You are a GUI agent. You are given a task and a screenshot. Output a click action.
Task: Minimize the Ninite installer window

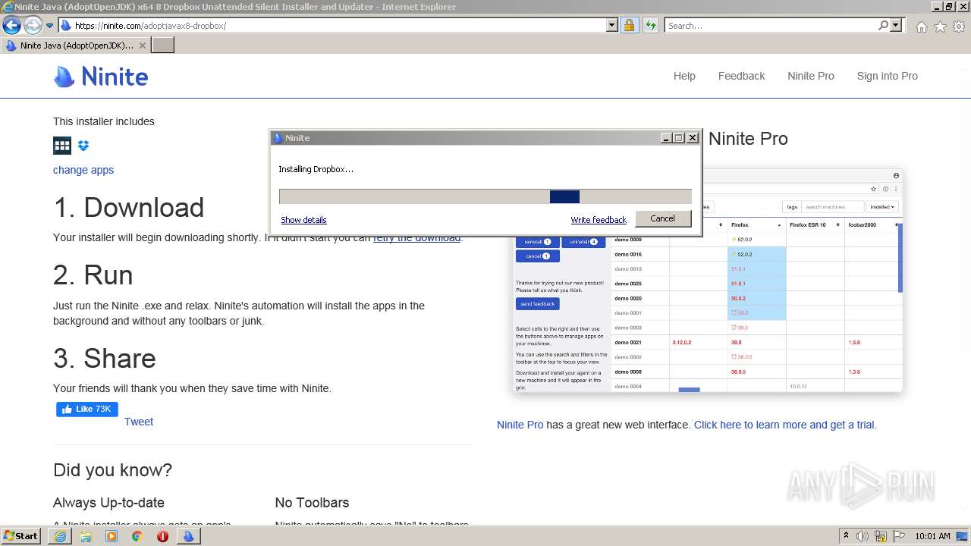coord(666,138)
